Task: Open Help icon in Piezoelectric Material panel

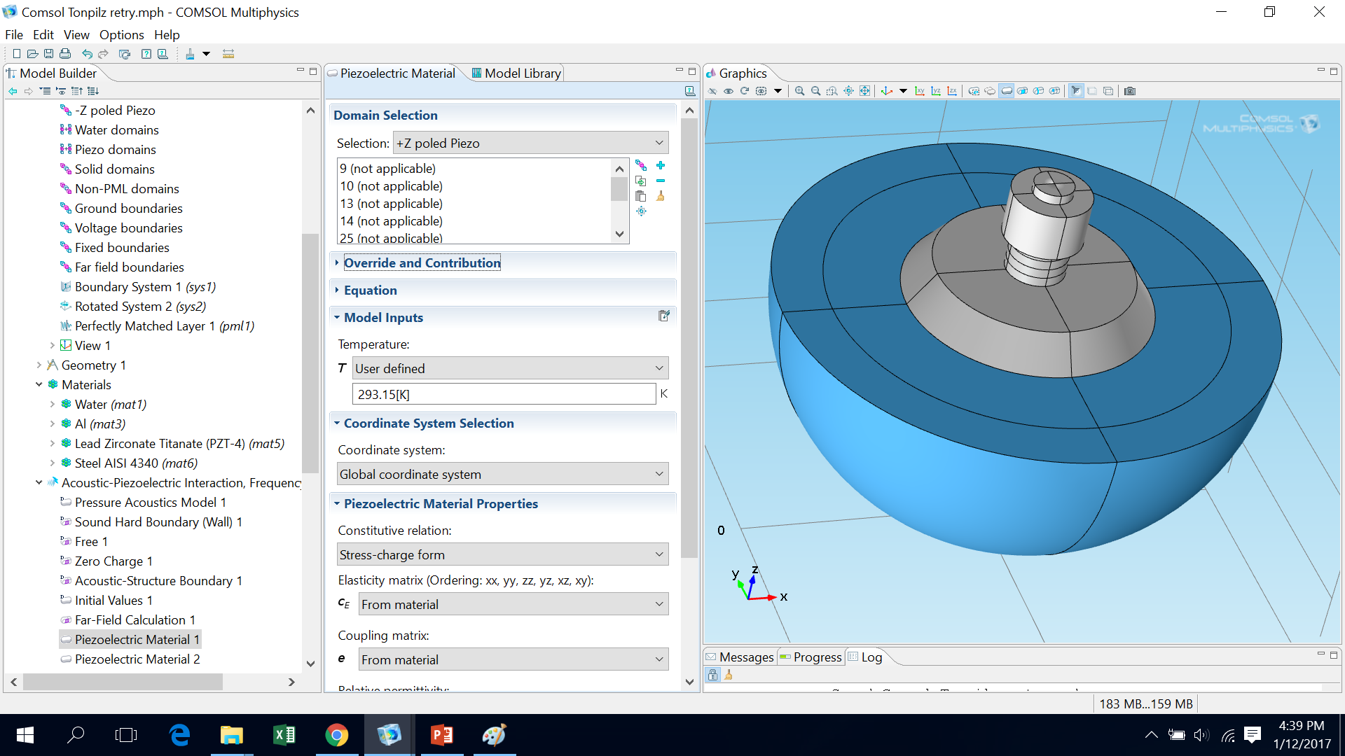Action: click(x=690, y=91)
